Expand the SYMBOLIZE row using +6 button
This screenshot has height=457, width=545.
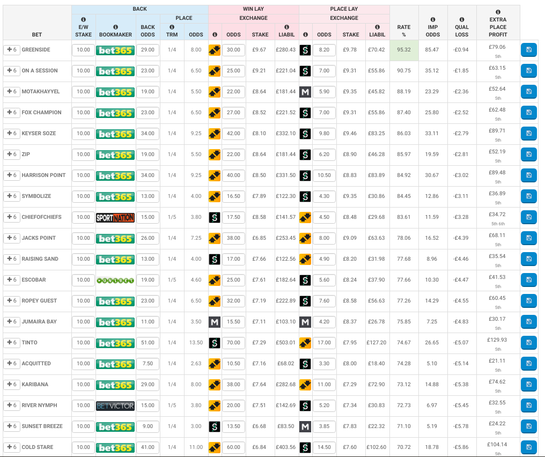point(11,196)
